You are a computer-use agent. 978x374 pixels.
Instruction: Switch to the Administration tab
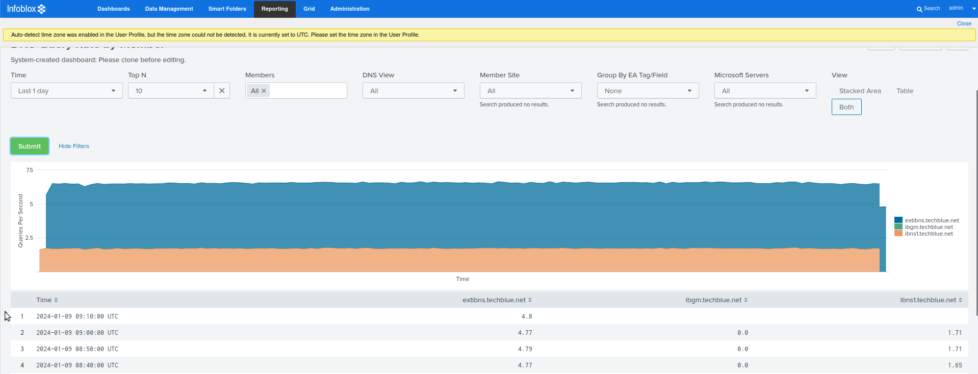tap(349, 9)
